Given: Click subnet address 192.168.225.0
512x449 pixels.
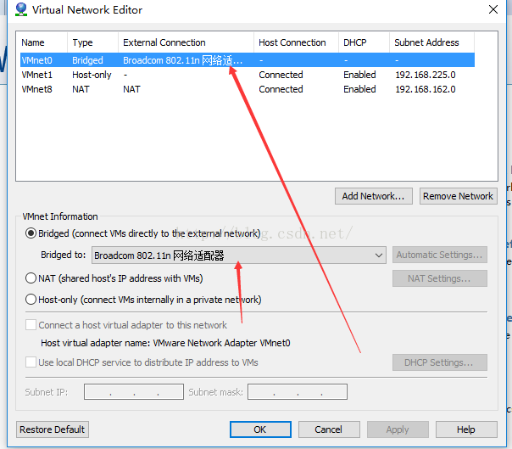Looking at the screenshot, I should [426, 75].
